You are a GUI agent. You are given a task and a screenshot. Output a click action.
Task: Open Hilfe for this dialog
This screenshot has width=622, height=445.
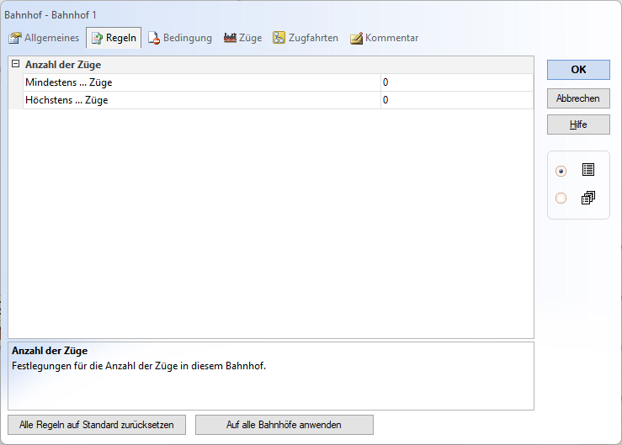pyautogui.click(x=578, y=124)
